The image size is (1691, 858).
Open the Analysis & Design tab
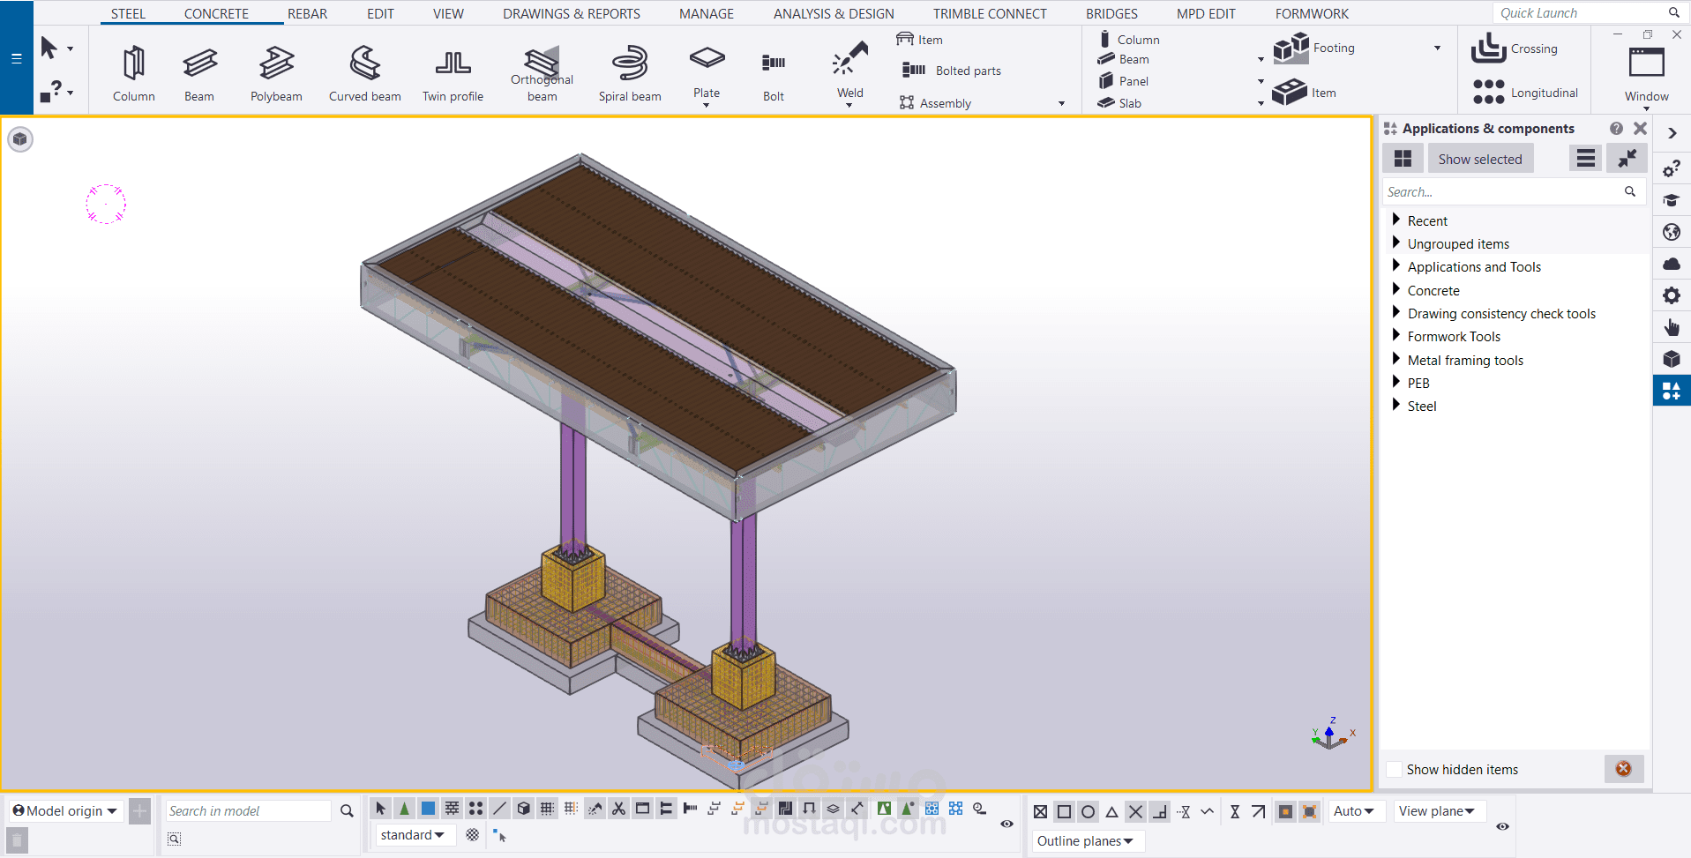(x=834, y=14)
